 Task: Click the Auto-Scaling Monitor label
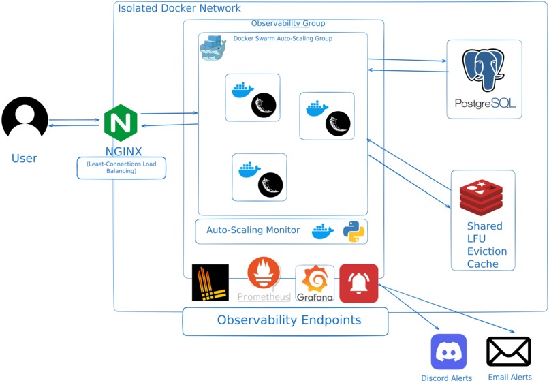(253, 230)
